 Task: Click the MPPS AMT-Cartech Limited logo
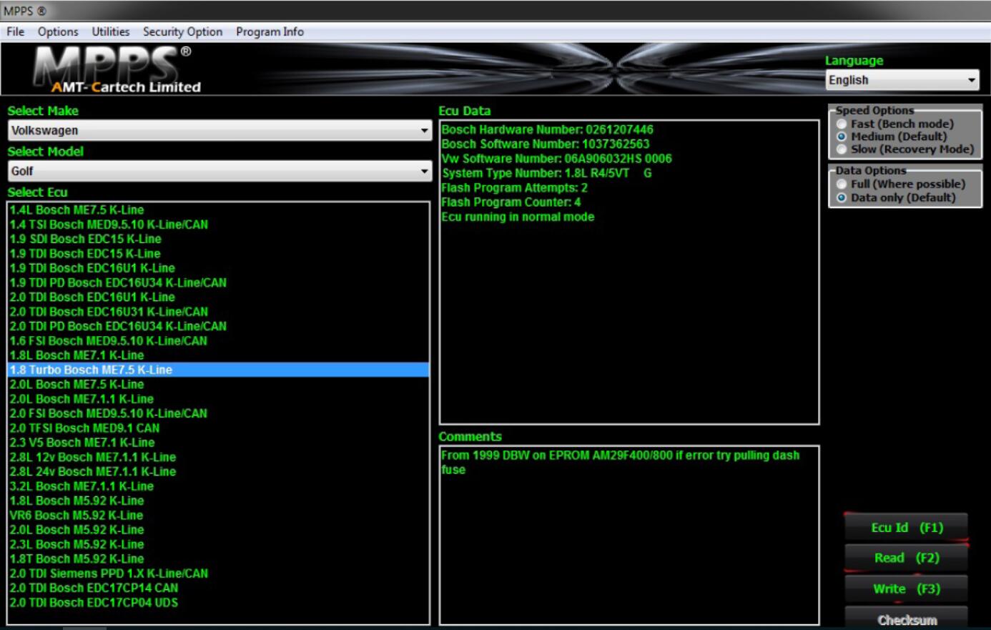[x=118, y=70]
